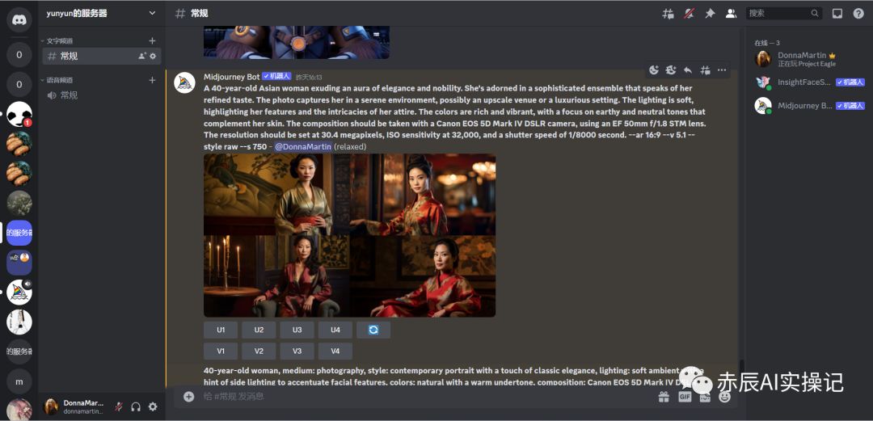The image size is (873, 421).
Task: Toggle the member list visibility
Action: (731, 14)
